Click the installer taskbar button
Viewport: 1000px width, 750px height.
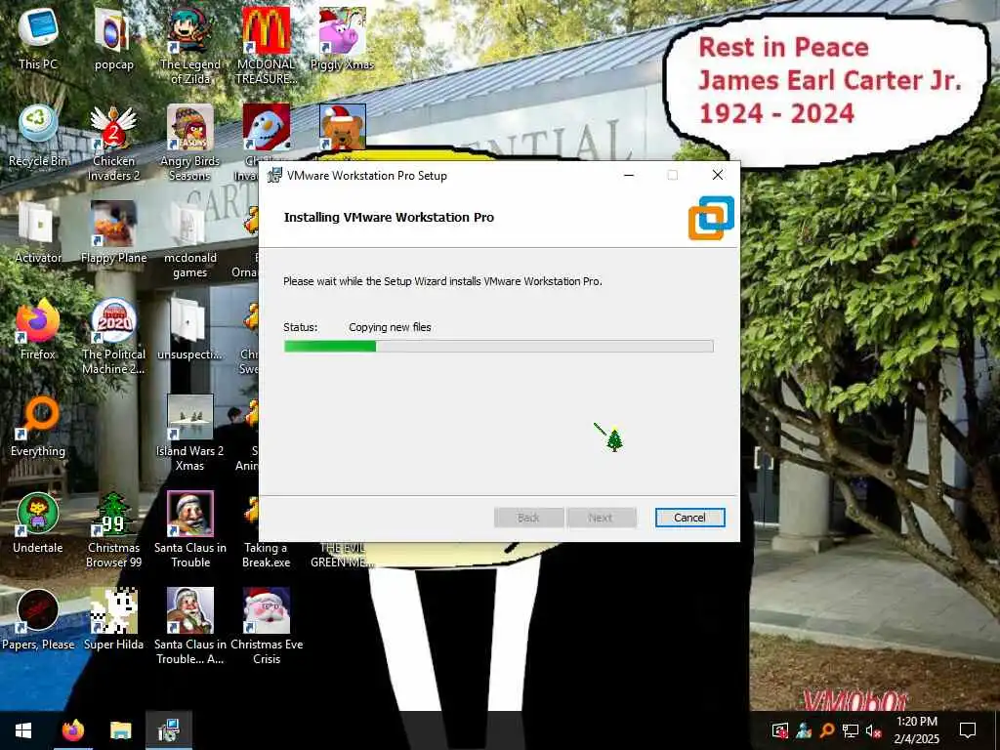pyautogui.click(x=168, y=730)
